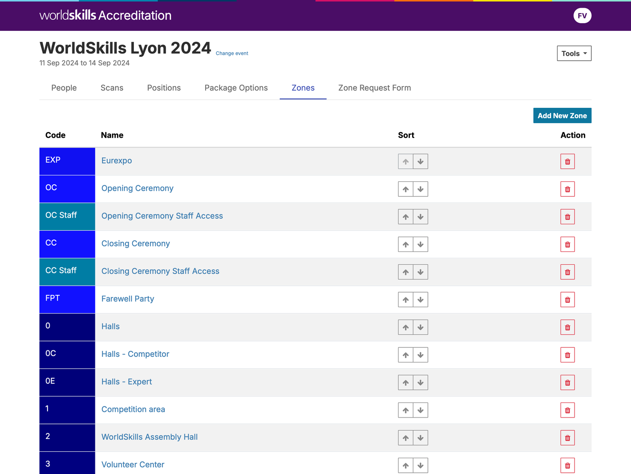Delete the Halls - Expert zone
The width and height of the screenshot is (631, 474).
pos(568,382)
